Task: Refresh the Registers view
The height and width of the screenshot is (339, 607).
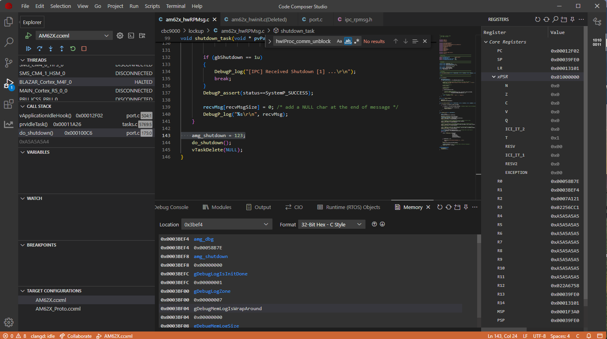Action: click(538, 19)
